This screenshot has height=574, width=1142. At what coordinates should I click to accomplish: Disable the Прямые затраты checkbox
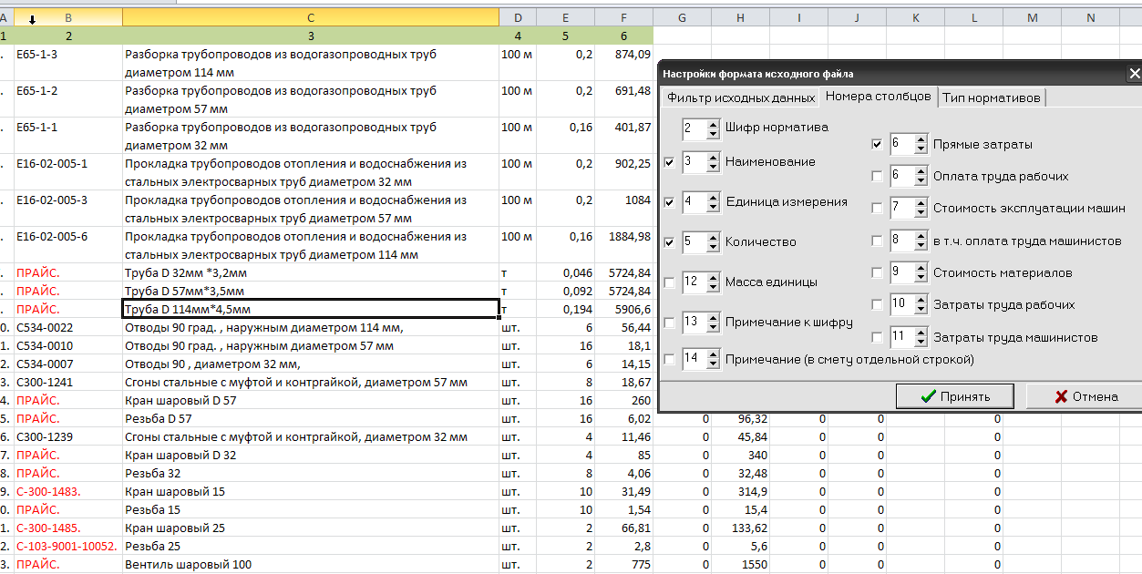point(877,144)
